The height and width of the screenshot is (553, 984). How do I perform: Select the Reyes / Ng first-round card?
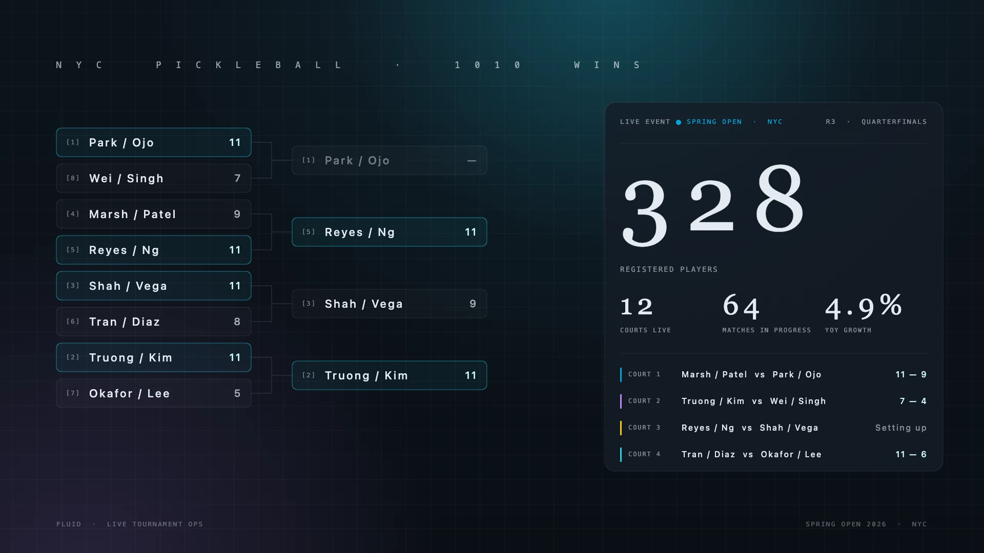pyautogui.click(x=154, y=250)
